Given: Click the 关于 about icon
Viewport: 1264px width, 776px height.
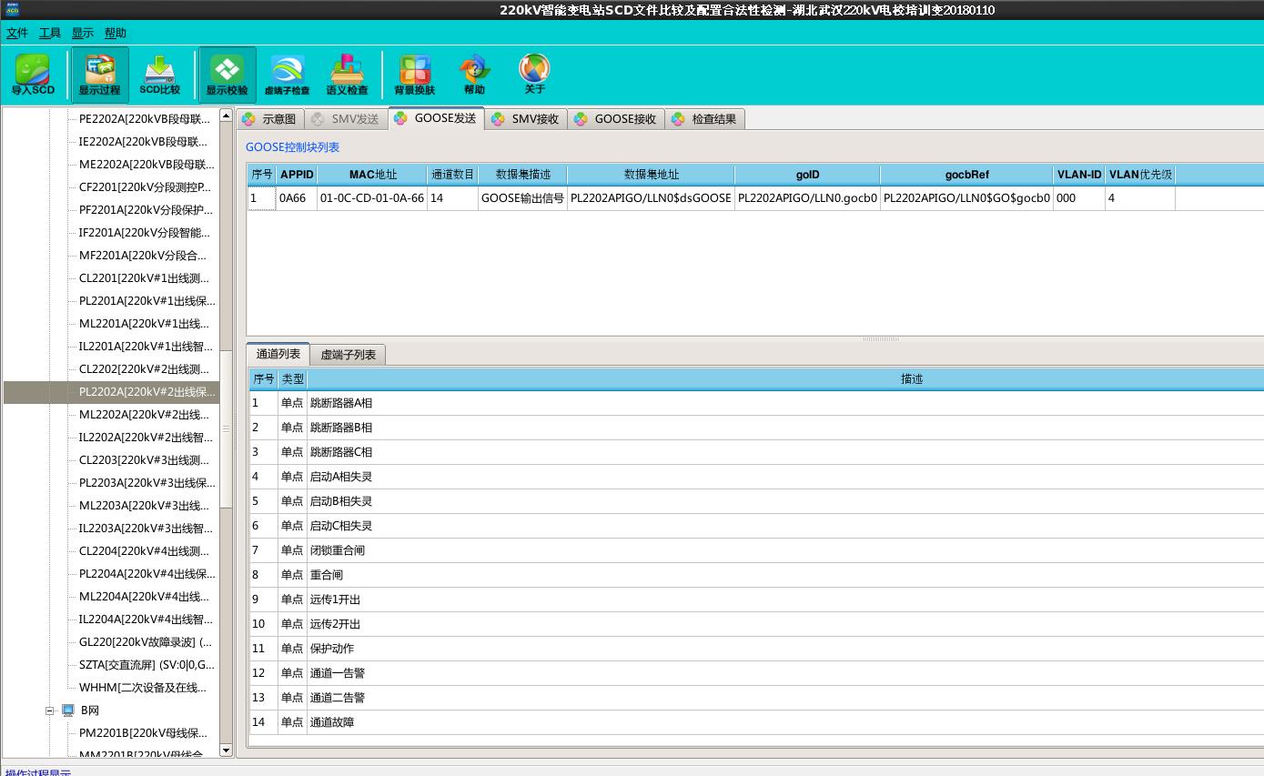Looking at the screenshot, I should coord(534,75).
